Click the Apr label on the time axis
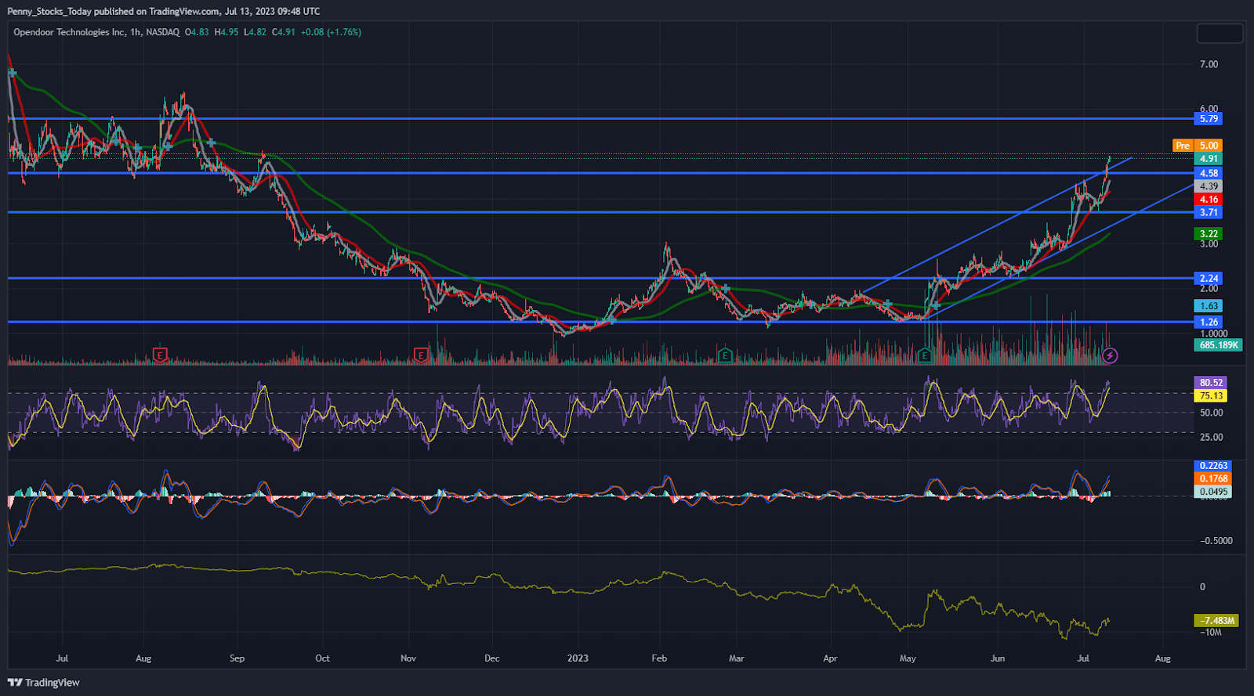Screen dimensions: 1254x696 click(830, 658)
